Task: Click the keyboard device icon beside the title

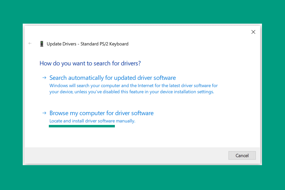Action: 42,44
